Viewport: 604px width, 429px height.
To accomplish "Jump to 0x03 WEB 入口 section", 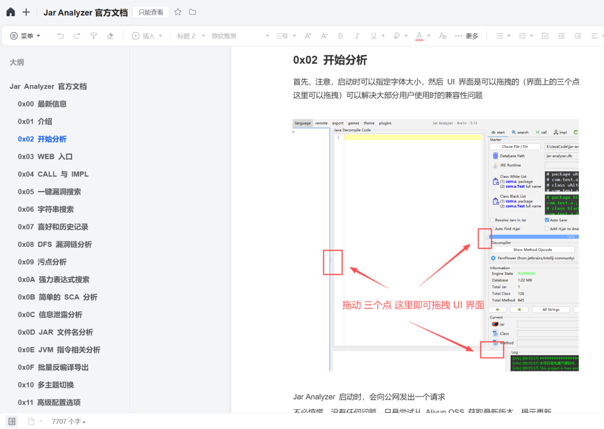I will click(45, 156).
